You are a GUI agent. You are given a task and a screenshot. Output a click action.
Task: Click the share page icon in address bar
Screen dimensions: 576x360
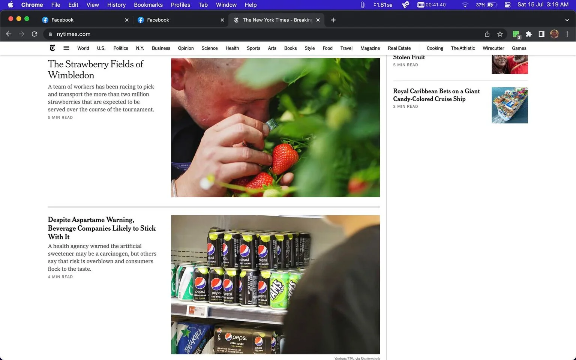tap(487, 34)
